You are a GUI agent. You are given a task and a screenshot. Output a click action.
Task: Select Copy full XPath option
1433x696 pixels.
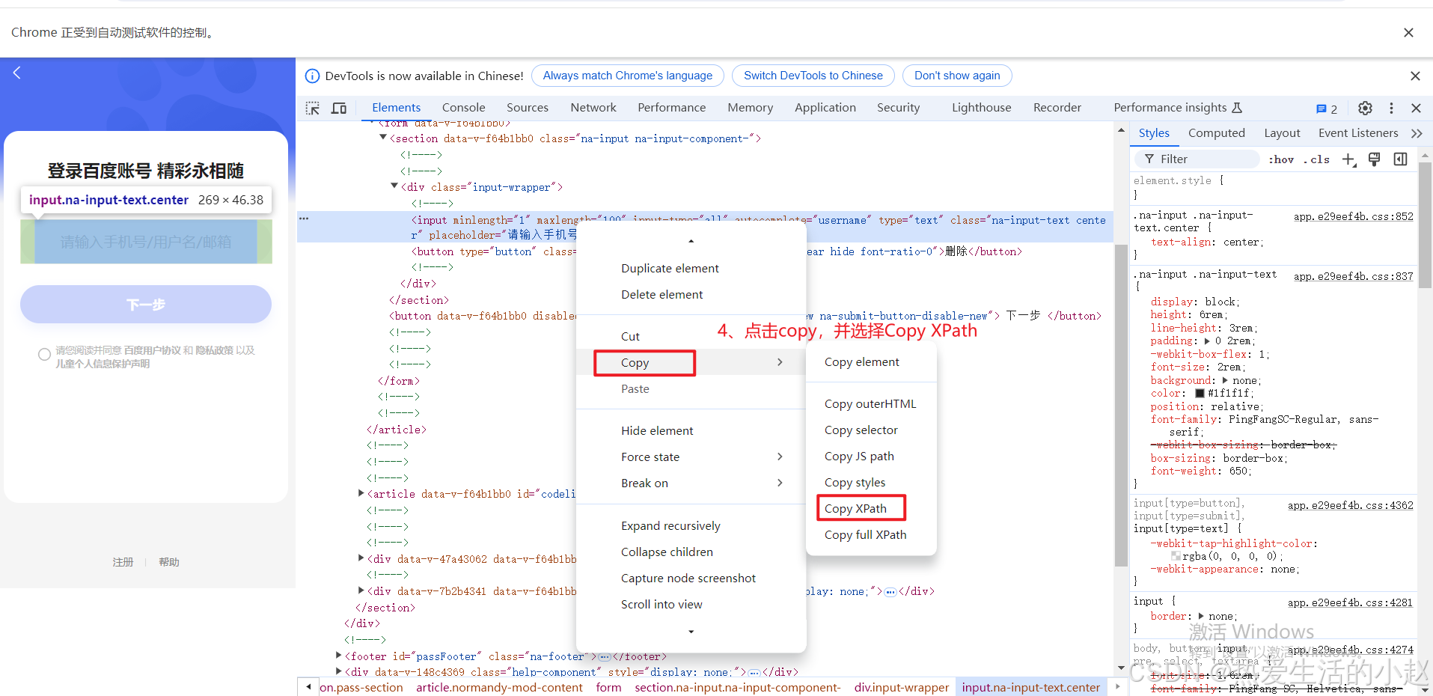pyautogui.click(x=871, y=534)
